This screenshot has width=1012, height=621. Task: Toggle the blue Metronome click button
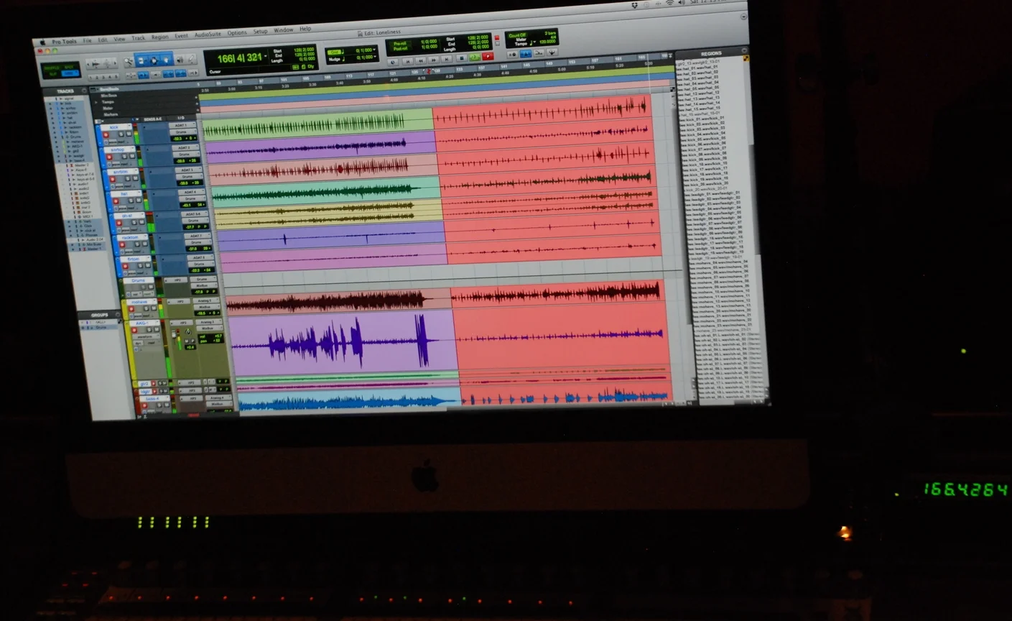pyautogui.click(x=526, y=53)
